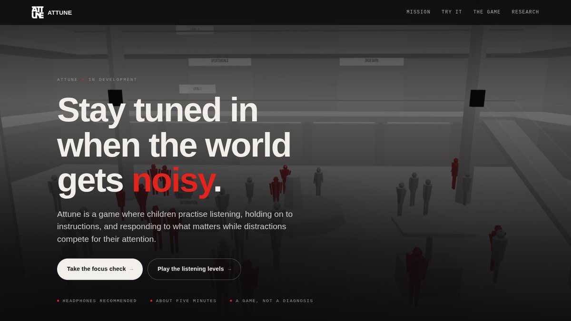
Task: Go to the TRY IT section
Action: click(x=452, y=12)
